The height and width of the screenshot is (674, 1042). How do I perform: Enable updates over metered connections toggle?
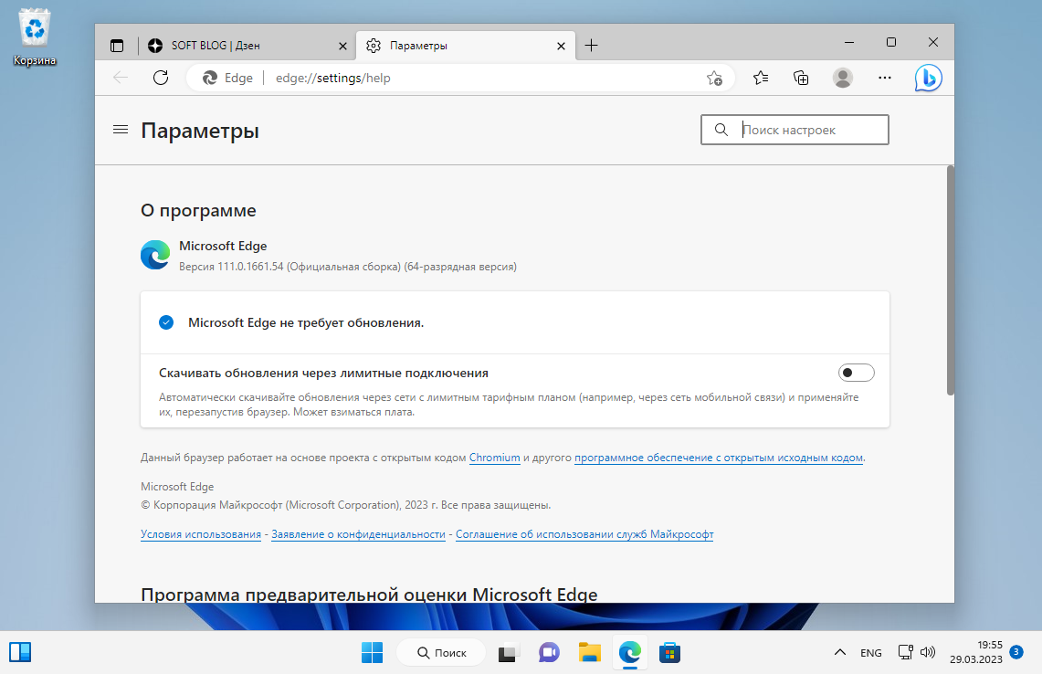[856, 372]
